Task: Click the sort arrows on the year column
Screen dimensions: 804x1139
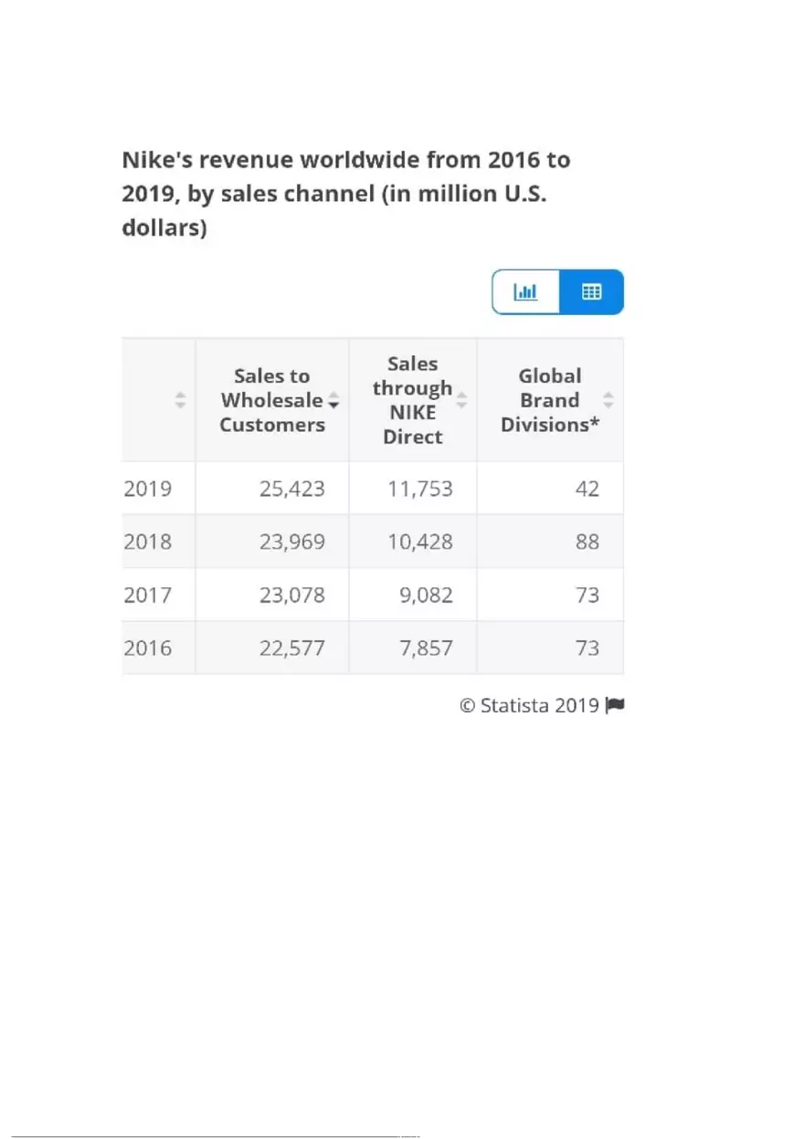Action: [x=180, y=399]
